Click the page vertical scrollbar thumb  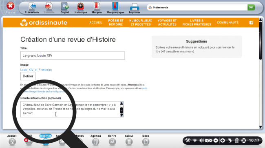(x=261, y=41)
